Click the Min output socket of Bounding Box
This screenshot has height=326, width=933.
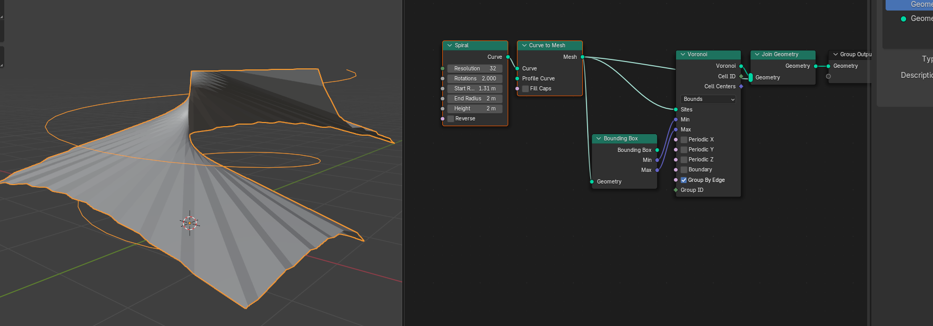click(x=657, y=160)
